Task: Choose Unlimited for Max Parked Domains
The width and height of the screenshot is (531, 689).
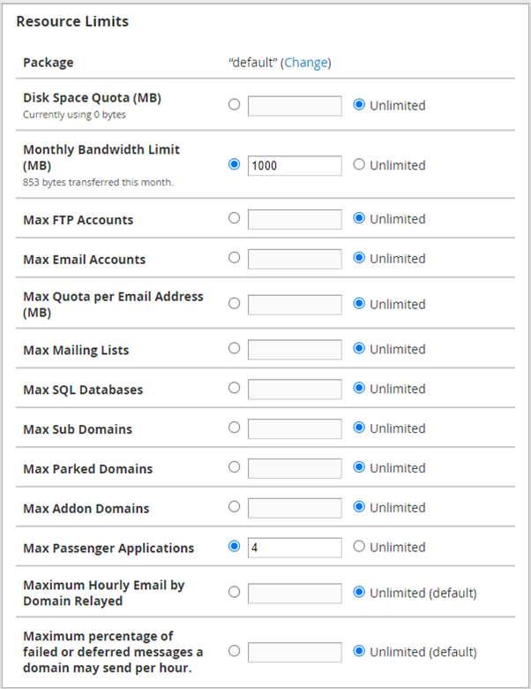Action: 359,467
